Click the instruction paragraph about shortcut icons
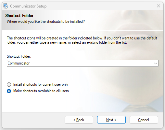The image size is (165, 130). 82,40
